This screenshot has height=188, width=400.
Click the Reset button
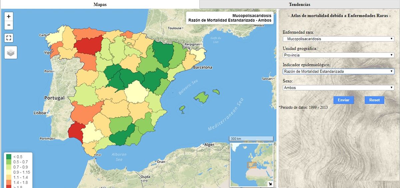coord(374,100)
